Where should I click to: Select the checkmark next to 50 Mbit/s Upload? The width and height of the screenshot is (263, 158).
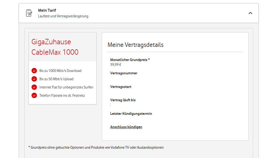tap(34, 79)
